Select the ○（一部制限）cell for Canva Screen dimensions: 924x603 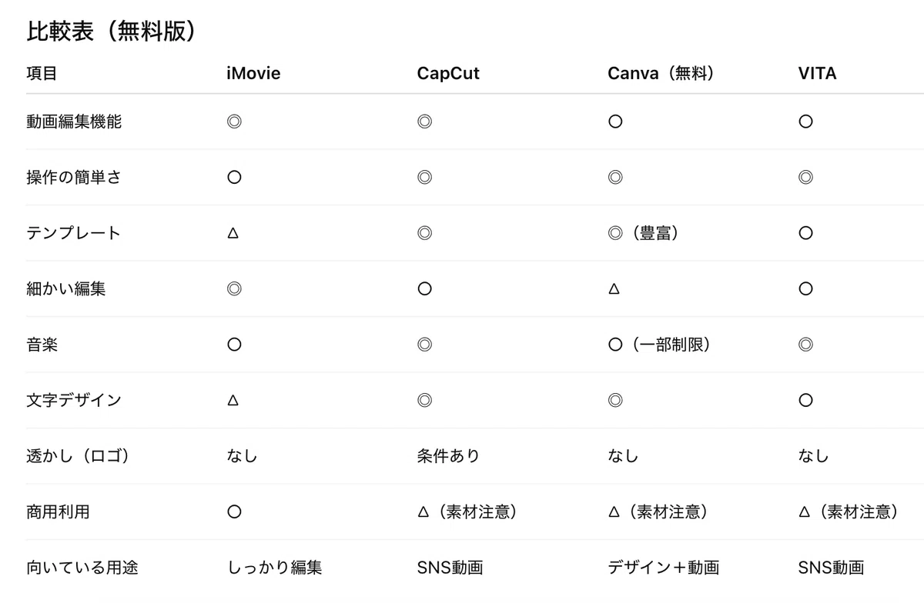pyautogui.click(x=658, y=345)
